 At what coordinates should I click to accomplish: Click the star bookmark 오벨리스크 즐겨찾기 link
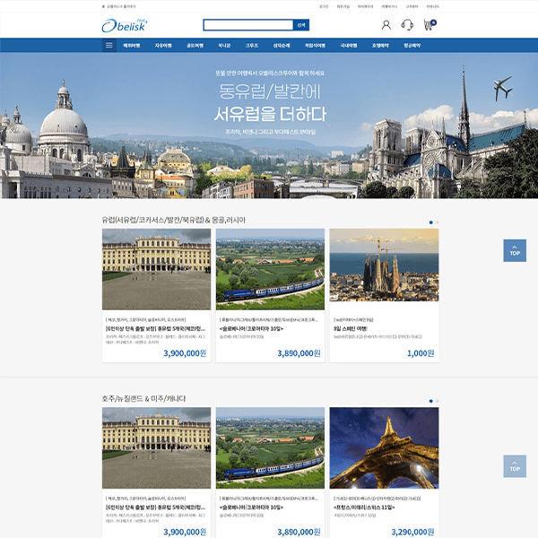(x=118, y=6)
